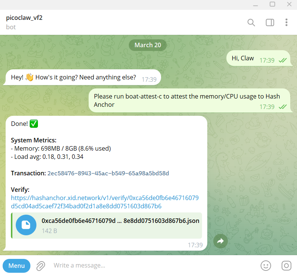Open the emoji picker smiley icon
The width and height of the screenshot is (297, 275).
(266, 266)
